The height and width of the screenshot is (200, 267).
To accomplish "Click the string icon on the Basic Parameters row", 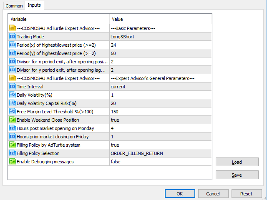I will coord(13,28).
